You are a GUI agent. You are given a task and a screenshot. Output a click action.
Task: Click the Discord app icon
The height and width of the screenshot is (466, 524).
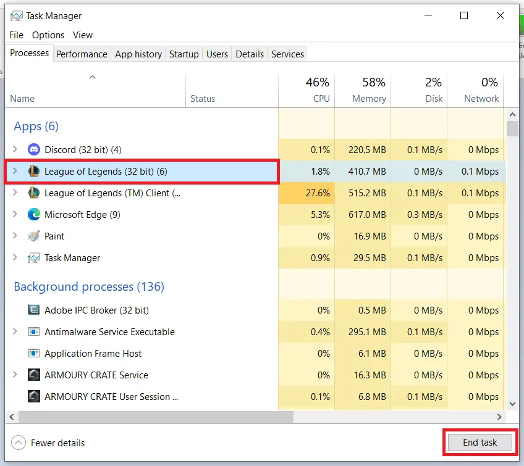click(34, 149)
